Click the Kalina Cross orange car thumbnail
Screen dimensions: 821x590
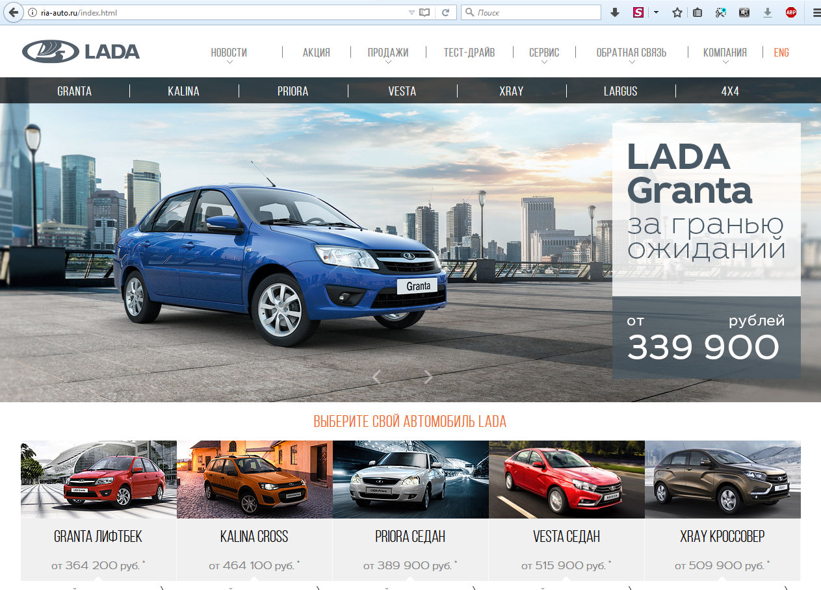pyautogui.click(x=255, y=480)
